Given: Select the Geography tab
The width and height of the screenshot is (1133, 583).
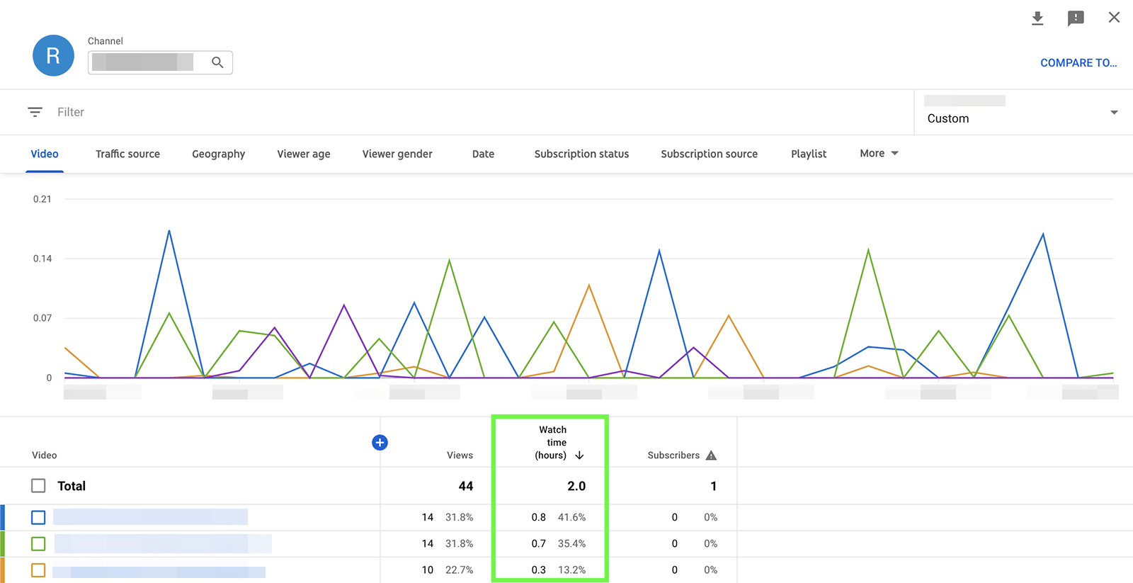Looking at the screenshot, I should coord(218,154).
